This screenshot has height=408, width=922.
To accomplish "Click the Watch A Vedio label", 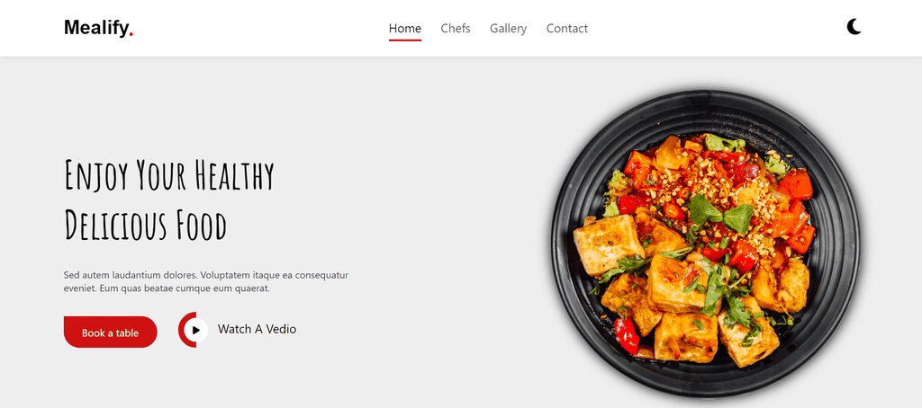I will point(257,329).
